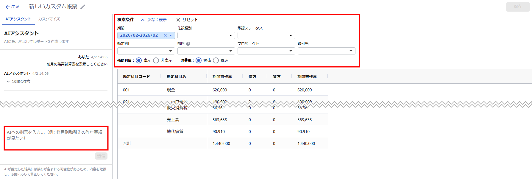The height and width of the screenshot is (181, 532).
Task: Open the 取引先 dropdown
Action: tap(326, 51)
